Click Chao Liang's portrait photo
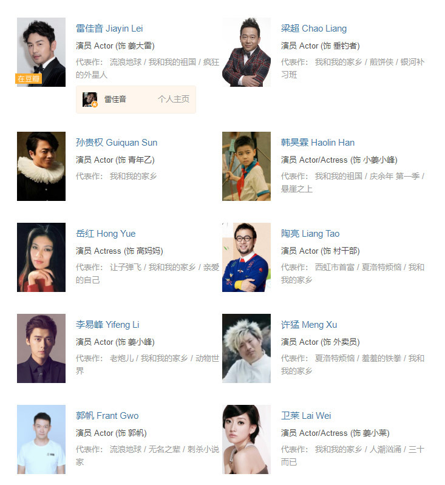This screenshot has height=485, width=445. click(x=246, y=52)
